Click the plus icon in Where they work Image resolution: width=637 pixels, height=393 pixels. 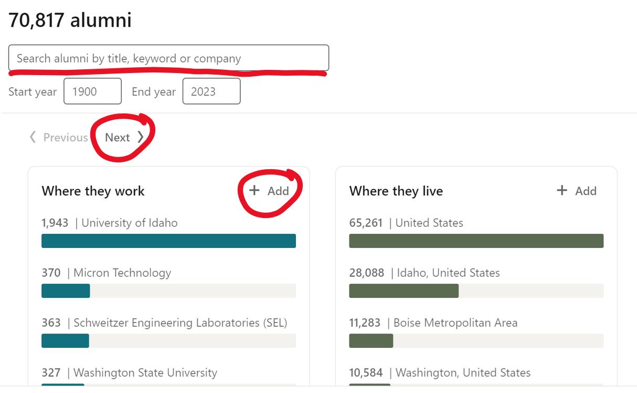pyautogui.click(x=254, y=190)
